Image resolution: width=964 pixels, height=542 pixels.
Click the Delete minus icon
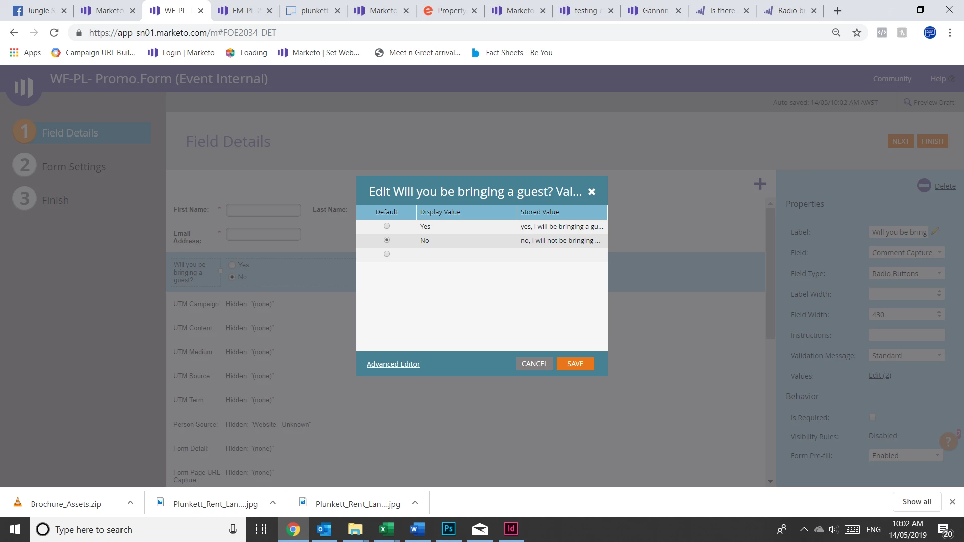[x=924, y=186]
